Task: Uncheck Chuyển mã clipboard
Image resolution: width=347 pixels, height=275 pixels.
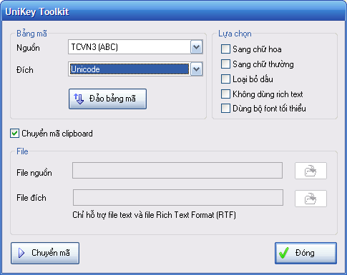Action: (x=14, y=134)
